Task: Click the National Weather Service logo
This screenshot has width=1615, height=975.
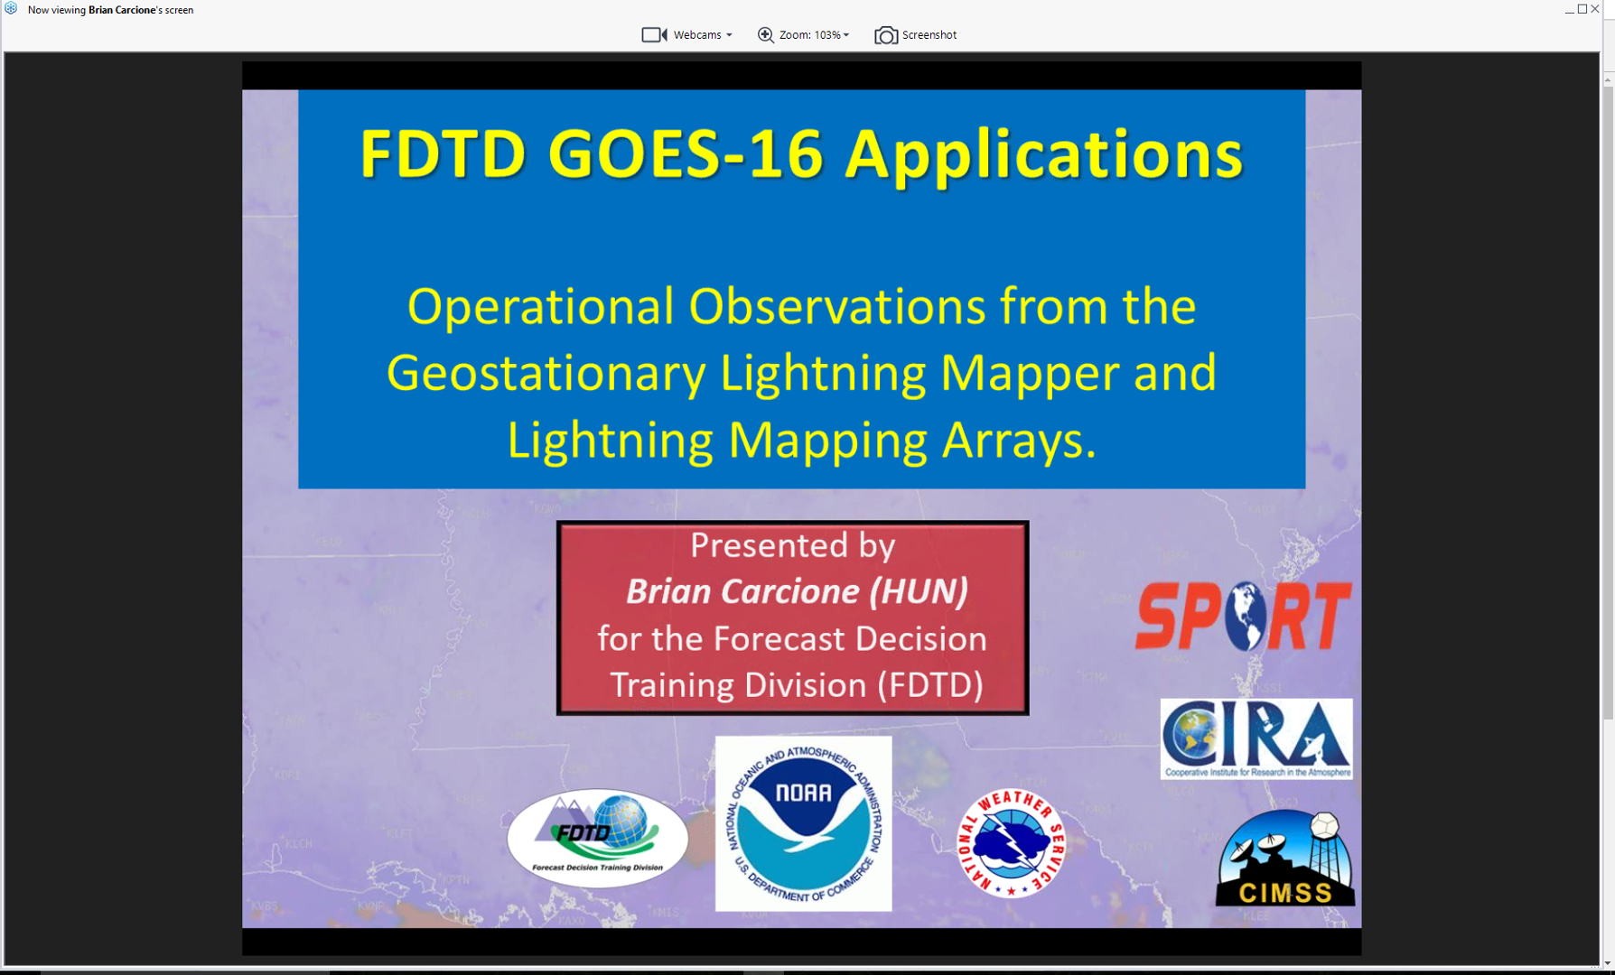Action: click(1011, 843)
